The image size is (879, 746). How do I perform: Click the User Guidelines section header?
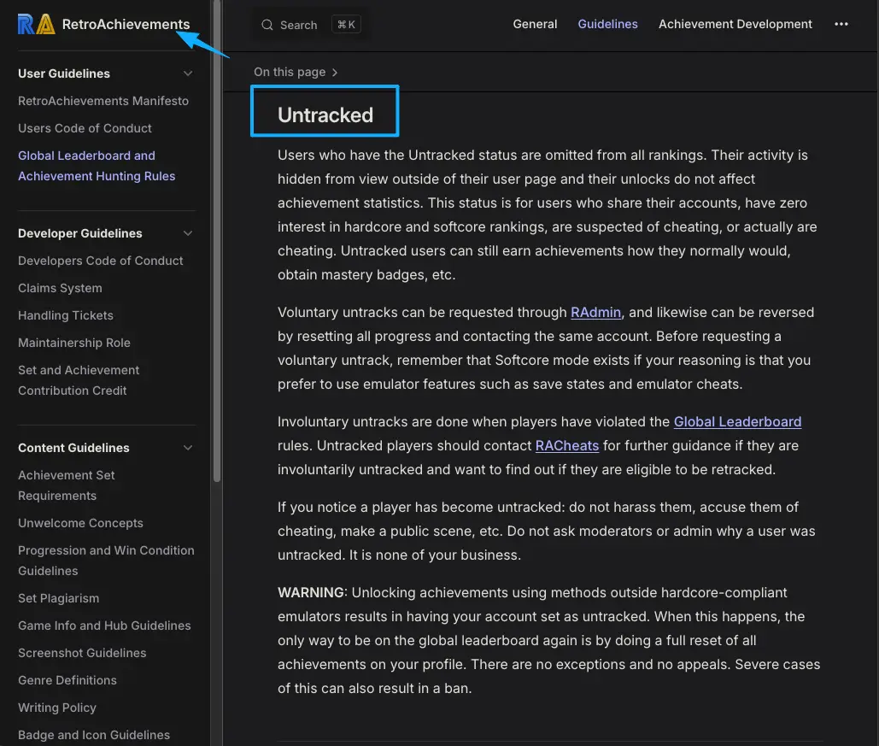(64, 73)
